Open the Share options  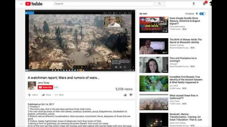pos(46,95)
